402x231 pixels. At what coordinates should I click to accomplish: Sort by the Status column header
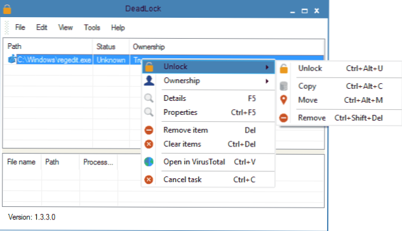(111, 46)
